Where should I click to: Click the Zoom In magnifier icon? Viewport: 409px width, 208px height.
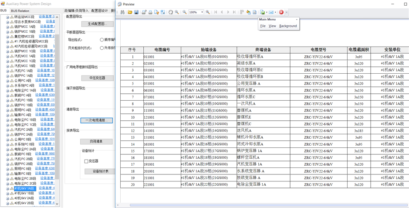[208, 12]
